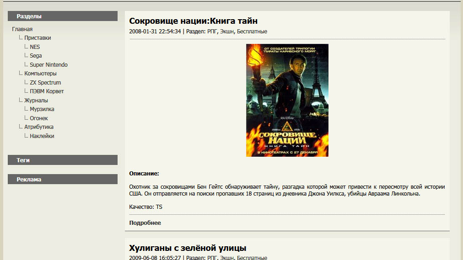Click the Качество: TS line
This screenshot has height=260, width=463.
click(x=145, y=207)
